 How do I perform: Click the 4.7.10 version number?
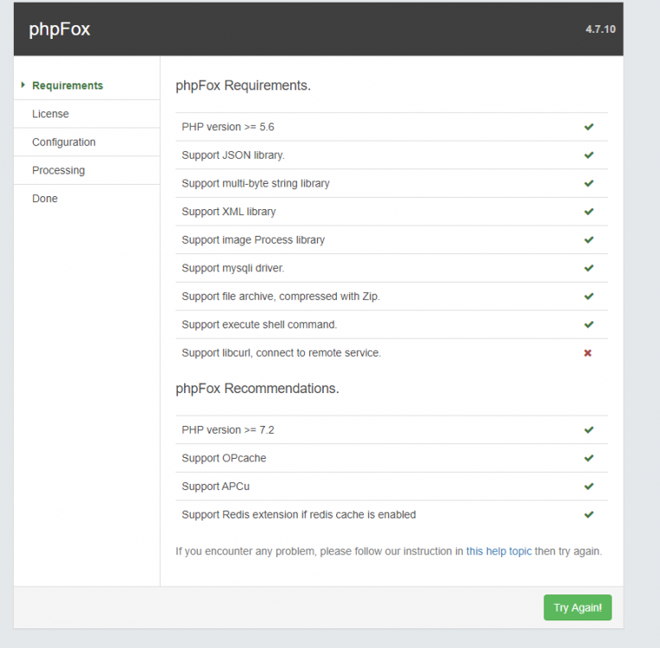click(x=600, y=29)
